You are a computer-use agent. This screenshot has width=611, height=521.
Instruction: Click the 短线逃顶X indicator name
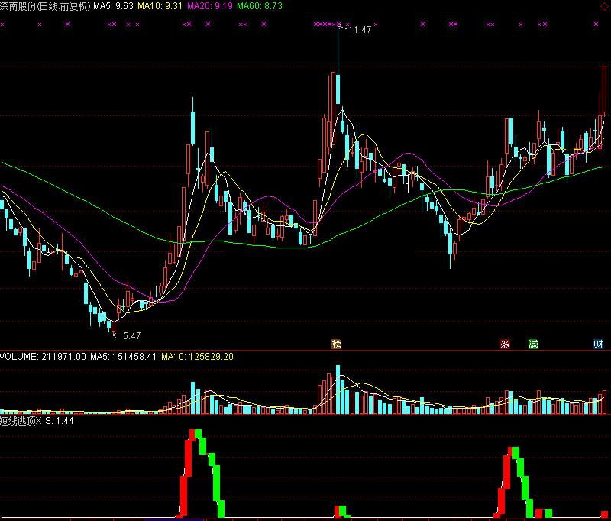[21, 421]
